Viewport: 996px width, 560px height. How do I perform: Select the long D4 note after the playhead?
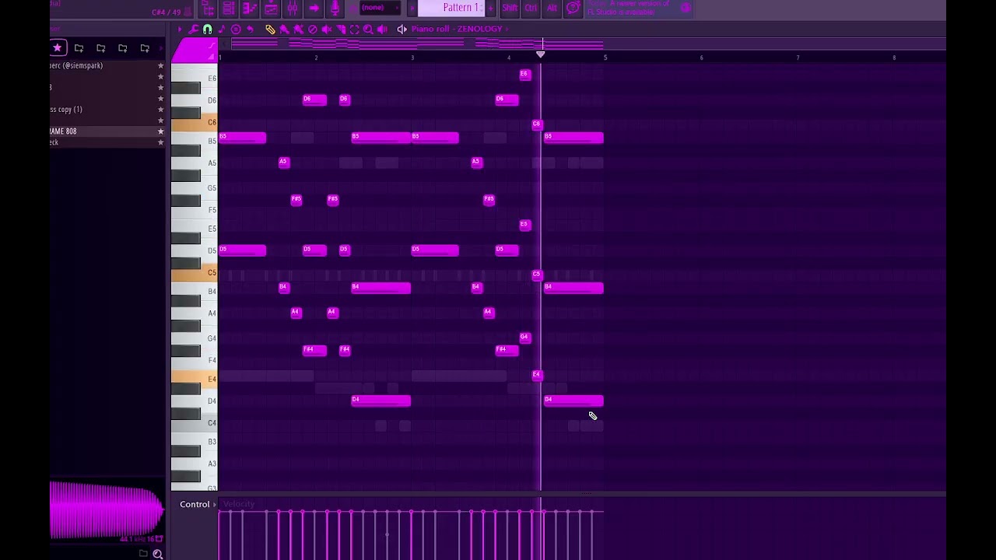[573, 401]
